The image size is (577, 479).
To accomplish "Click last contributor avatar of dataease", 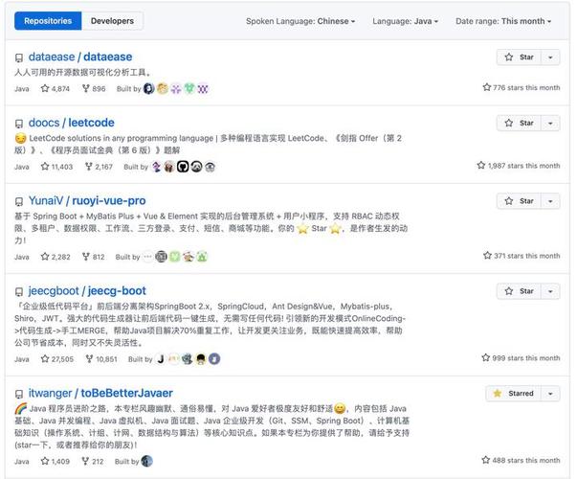I will pyautogui.click(x=203, y=88).
